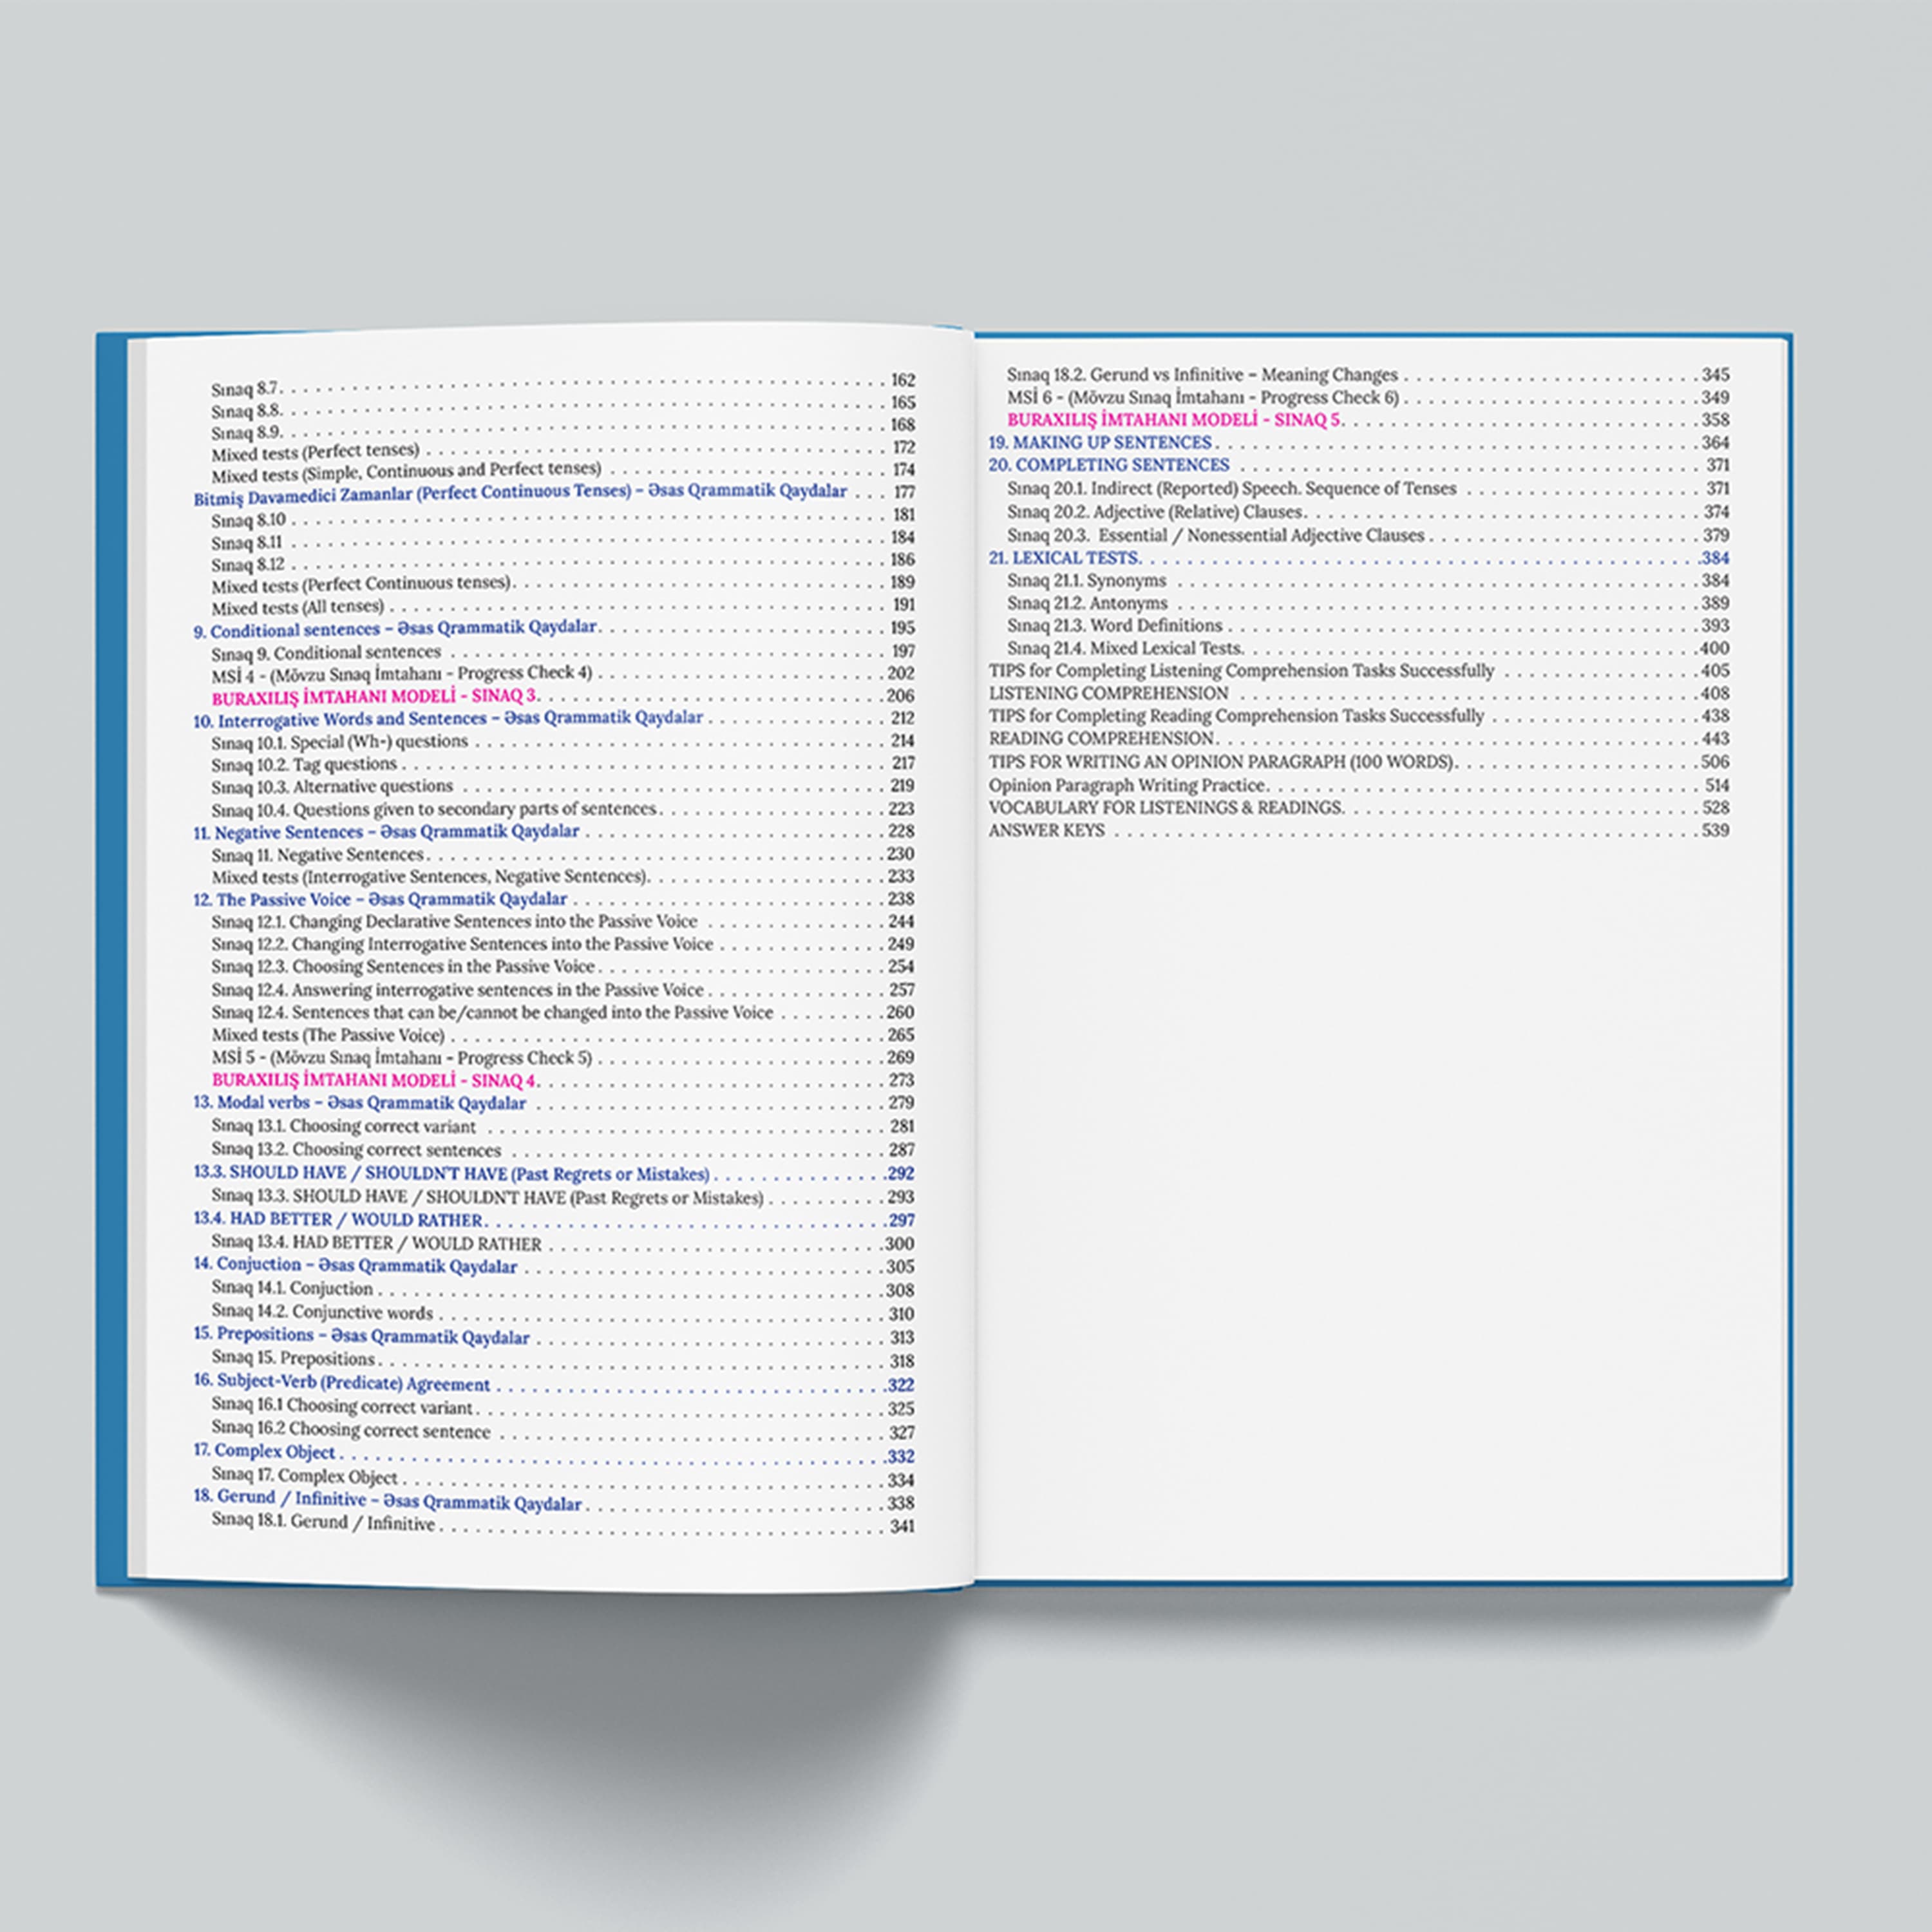The height and width of the screenshot is (1932, 1932).
Task: Click page number 539 beside ANSWER KEYS
Action: click(x=1714, y=831)
